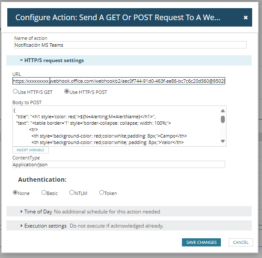The image size is (262, 258).
Task: Click the Cancel button
Action: [241, 242]
